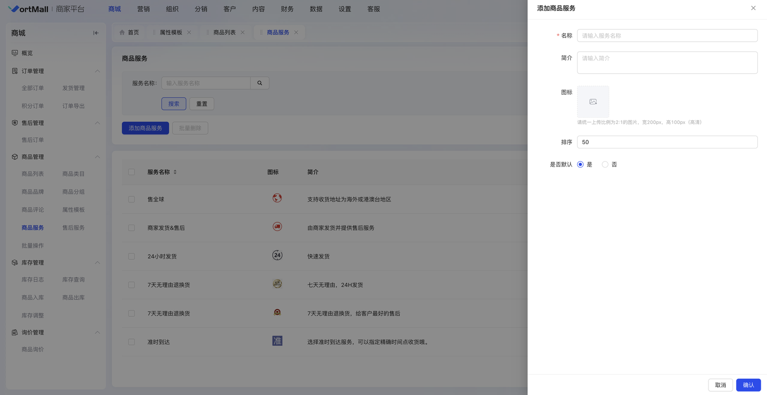
Task: Close the 属性模板 tab via its X
Action: pos(189,33)
